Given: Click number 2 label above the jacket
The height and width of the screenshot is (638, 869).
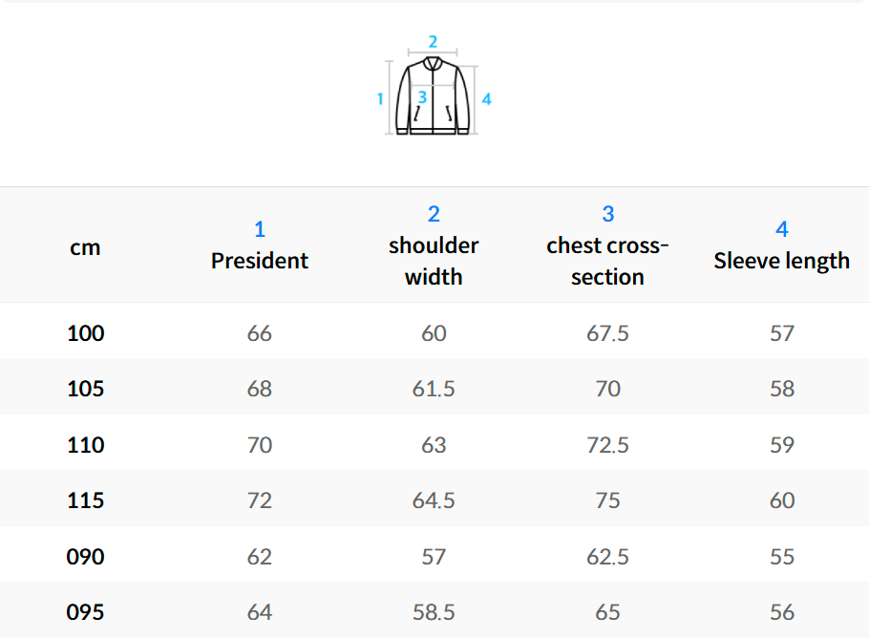Looking at the screenshot, I should [x=433, y=41].
